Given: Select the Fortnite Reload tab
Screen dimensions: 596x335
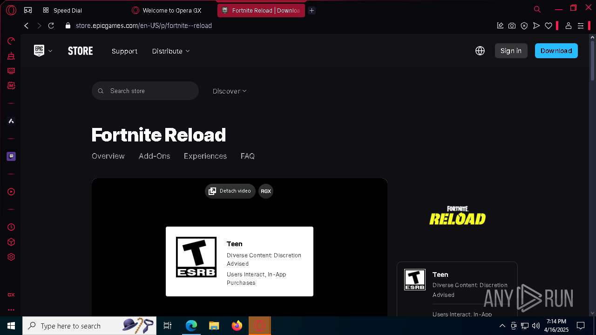Looking at the screenshot, I should (261, 10).
